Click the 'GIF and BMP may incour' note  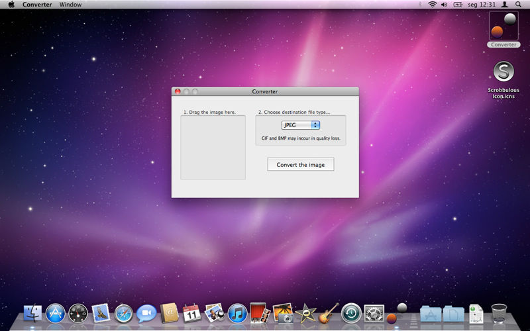point(301,138)
